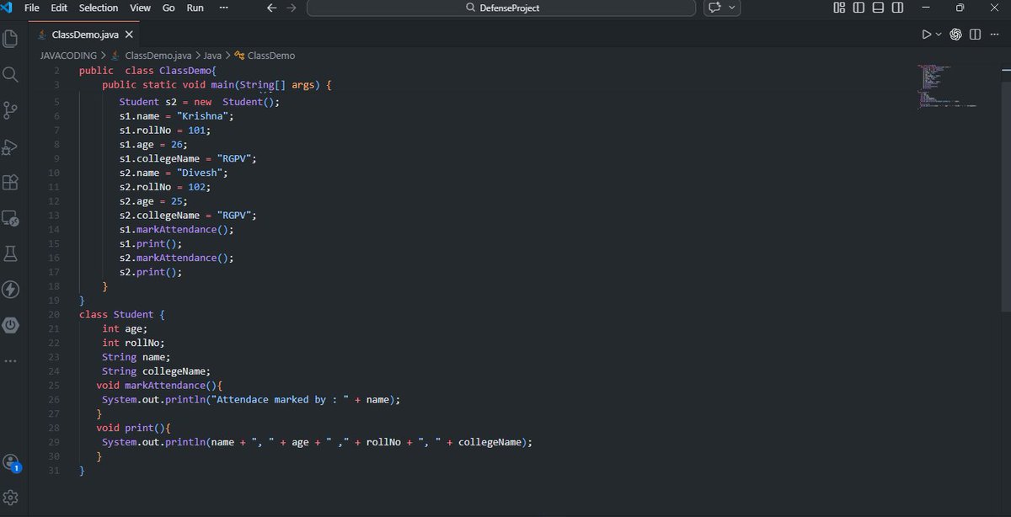Open the ClassDemo.java breadcrumb dropdown
Image resolution: width=1011 pixels, height=517 pixels.
point(160,56)
